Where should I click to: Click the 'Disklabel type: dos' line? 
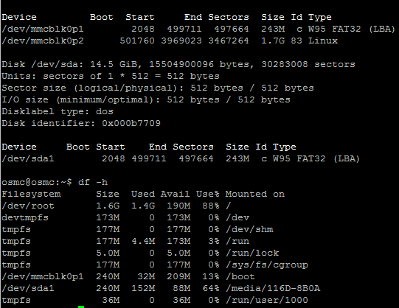tap(58, 111)
